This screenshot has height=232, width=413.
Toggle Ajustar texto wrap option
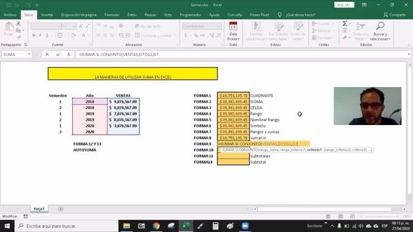148,26
